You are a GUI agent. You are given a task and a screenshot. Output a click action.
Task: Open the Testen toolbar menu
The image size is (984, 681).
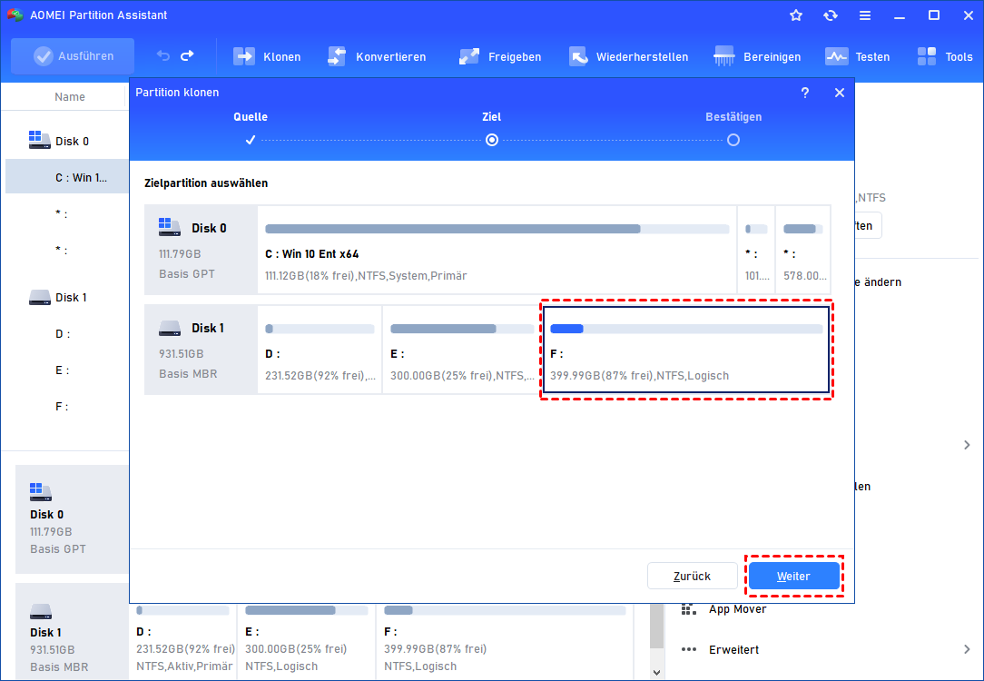(857, 56)
